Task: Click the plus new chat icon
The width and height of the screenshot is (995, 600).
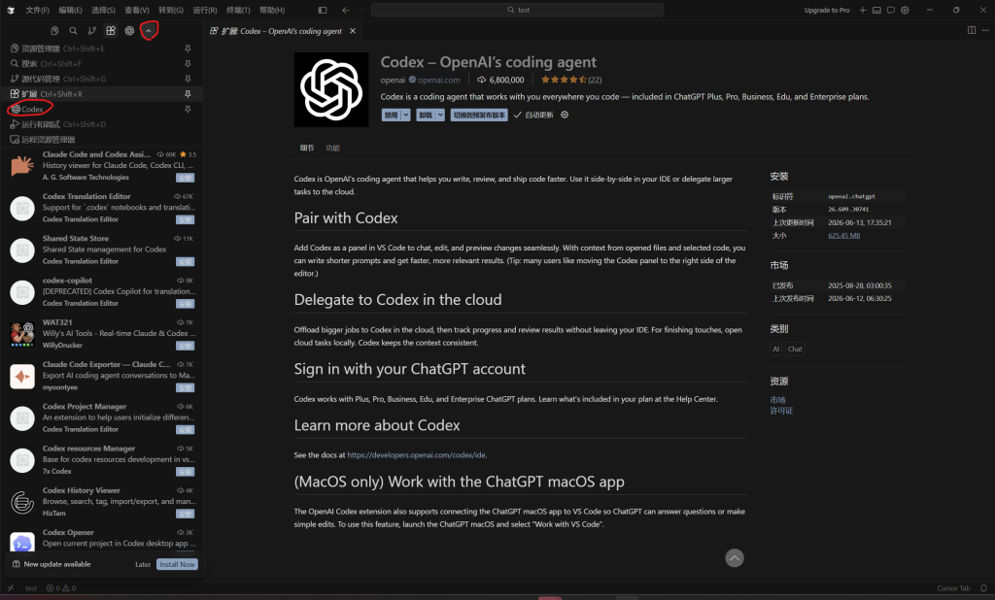Action: (x=863, y=10)
